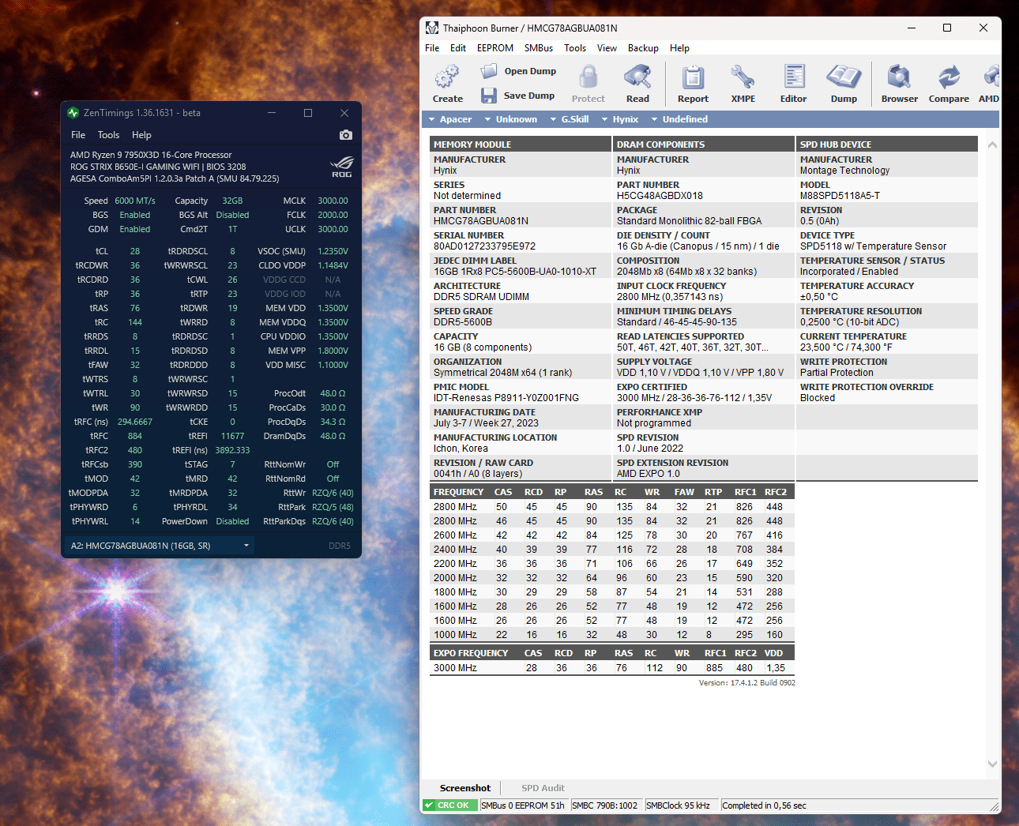The width and height of the screenshot is (1019, 826).
Task: Expand the Undefined dropdown
Action: click(679, 119)
